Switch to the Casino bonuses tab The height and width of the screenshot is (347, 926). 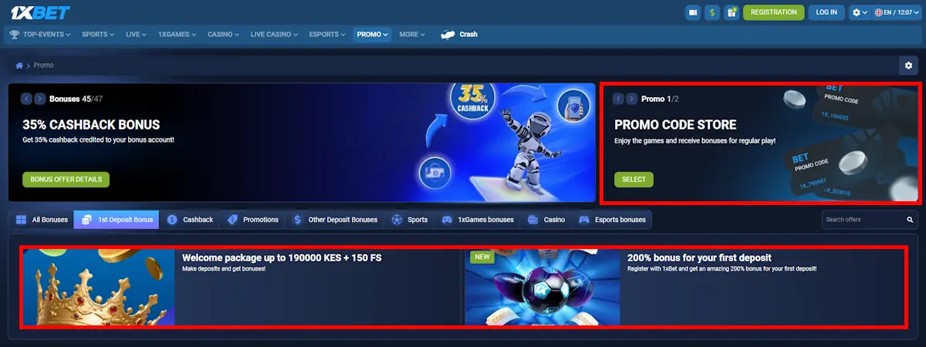point(546,220)
